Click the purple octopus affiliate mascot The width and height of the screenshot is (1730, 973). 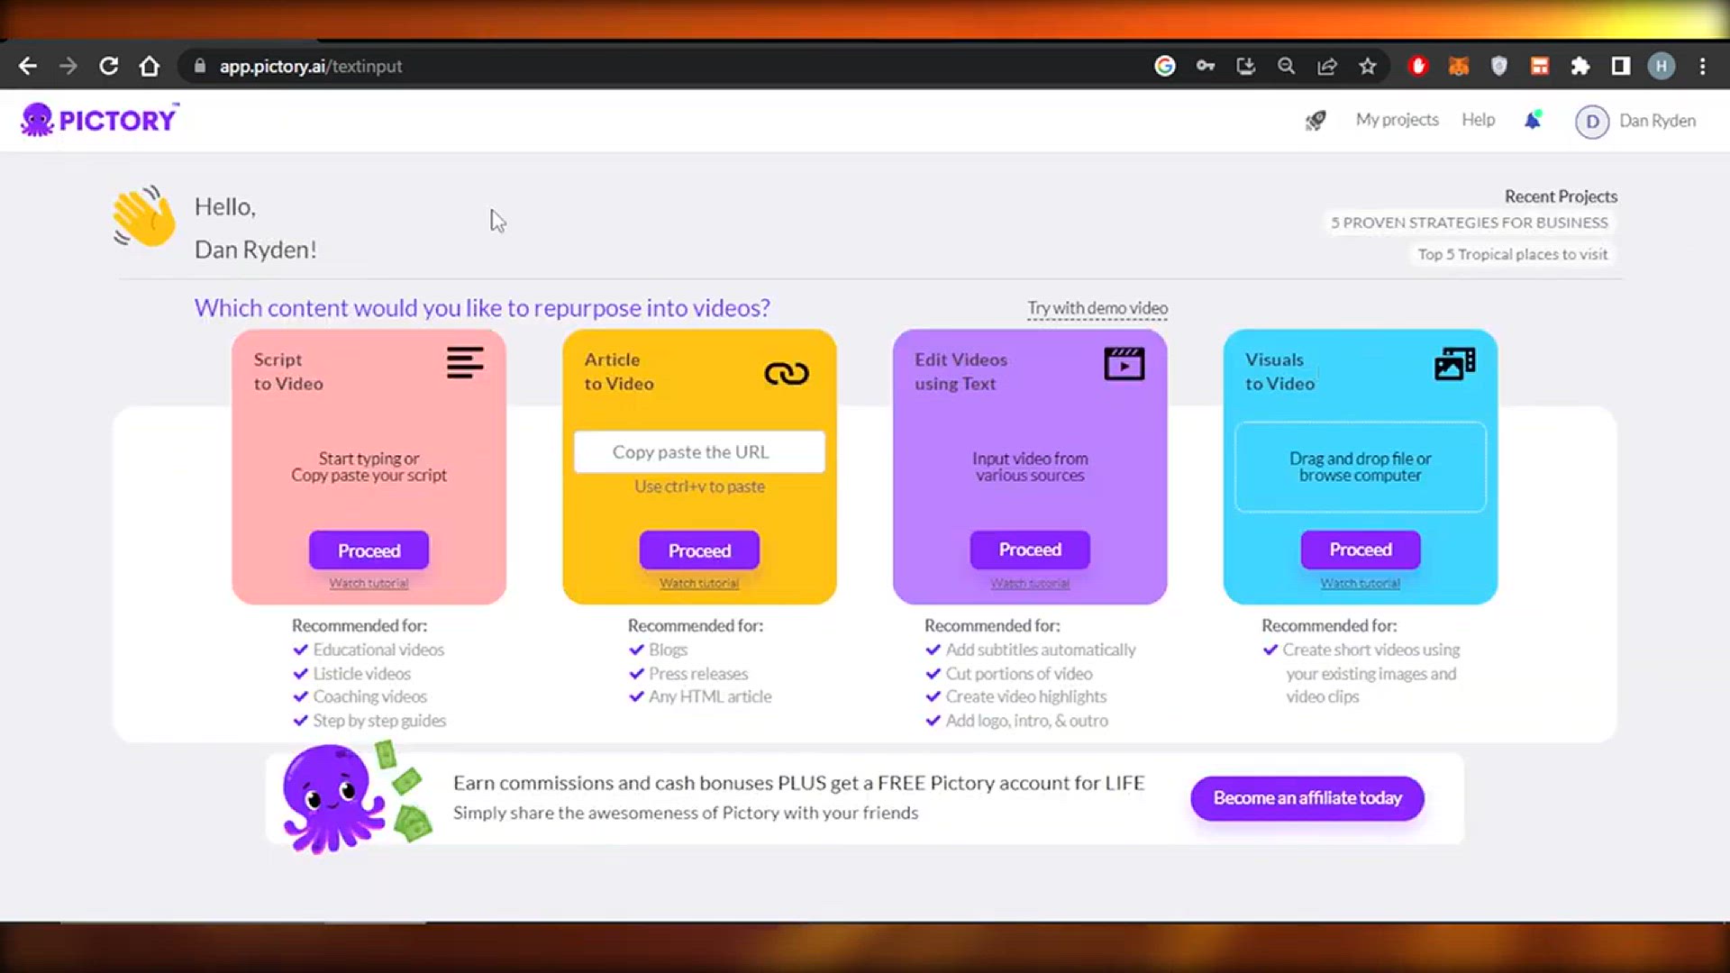[333, 798]
